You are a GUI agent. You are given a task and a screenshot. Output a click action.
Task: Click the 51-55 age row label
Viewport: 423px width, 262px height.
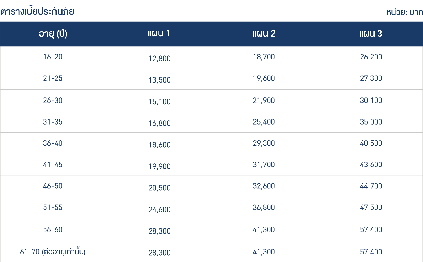(53, 207)
